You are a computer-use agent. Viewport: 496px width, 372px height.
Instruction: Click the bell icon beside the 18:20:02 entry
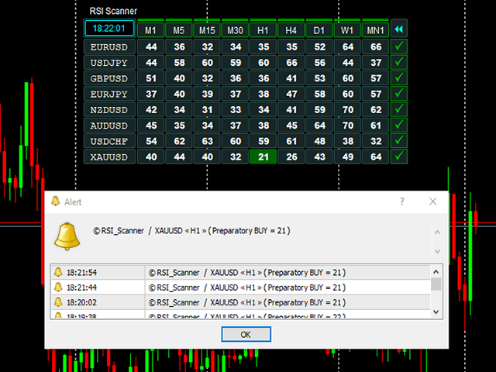[x=57, y=302]
